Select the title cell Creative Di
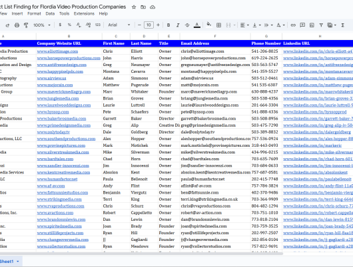 click(169, 125)
